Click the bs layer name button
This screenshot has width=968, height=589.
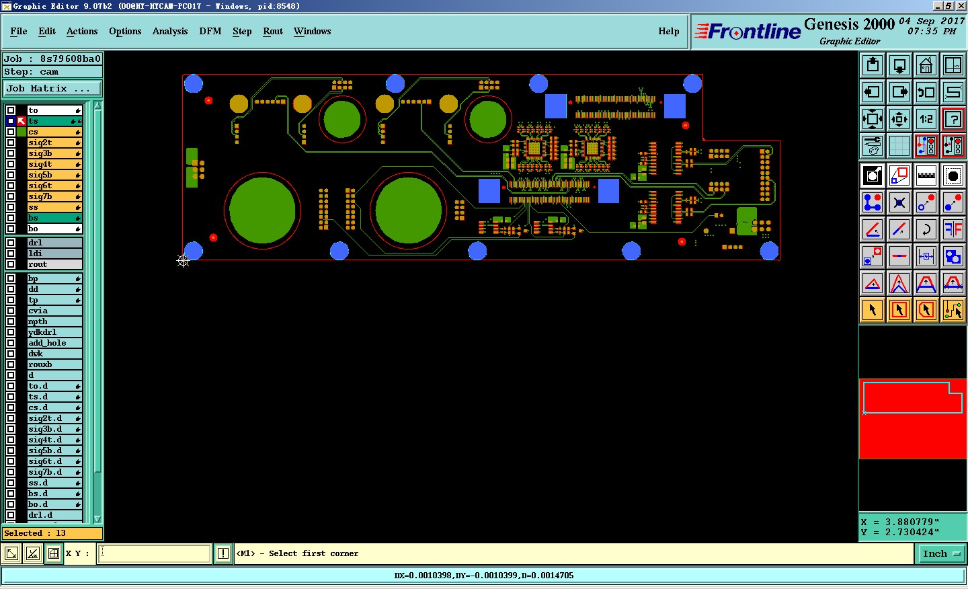point(54,218)
